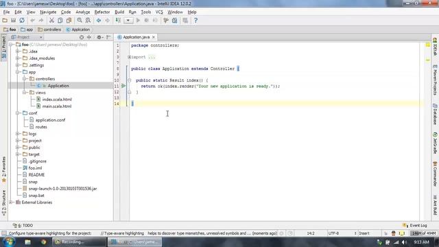
Task: Click the app breadcrumb
Action: click(27, 30)
